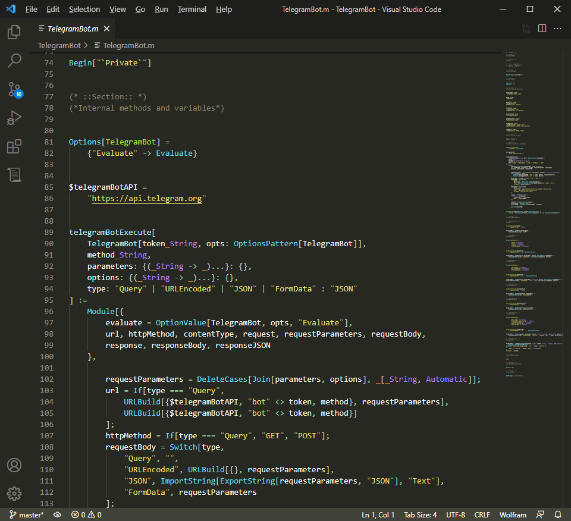Click TelegramBot folder breadcrumb
Screen dimensions: 571x521
(x=59, y=46)
